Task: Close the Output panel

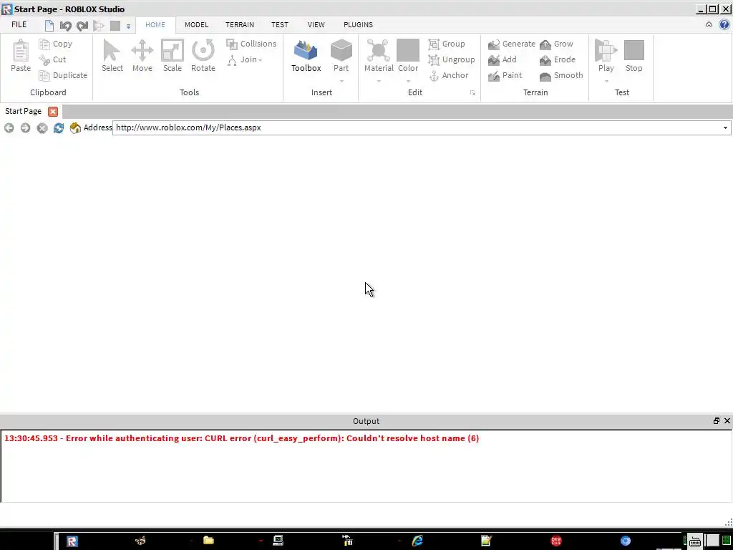Action: click(727, 421)
